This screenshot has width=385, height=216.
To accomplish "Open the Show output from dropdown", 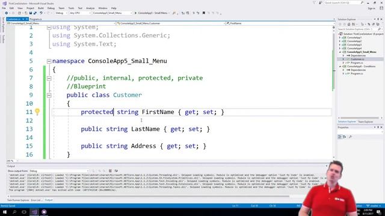I will (59, 171).
